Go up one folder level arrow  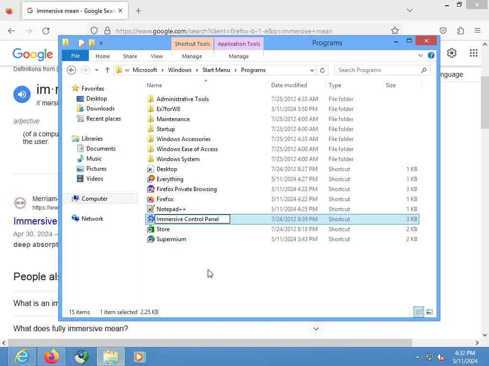[x=107, y=70]
